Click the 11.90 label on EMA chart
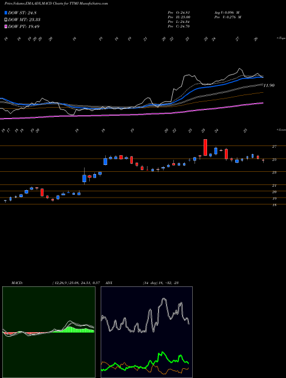The width and height of the screenshot is (286, 378). pyautogui.click(x=269, y=85)
